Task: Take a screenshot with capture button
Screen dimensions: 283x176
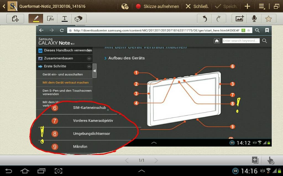Action: pos(58,171)
